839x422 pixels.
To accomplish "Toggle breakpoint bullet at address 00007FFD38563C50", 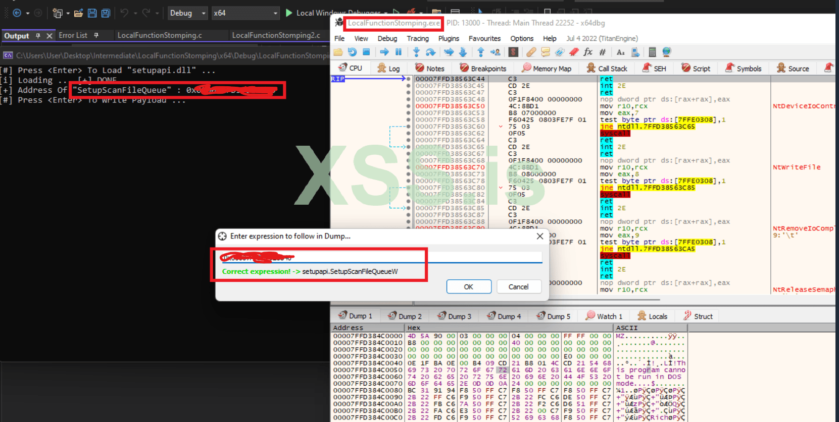I will click(x=408, y=106).
